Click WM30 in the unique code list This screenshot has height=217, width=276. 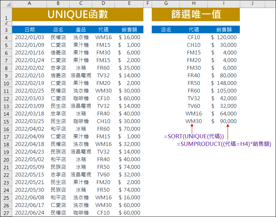coord(194,121)
